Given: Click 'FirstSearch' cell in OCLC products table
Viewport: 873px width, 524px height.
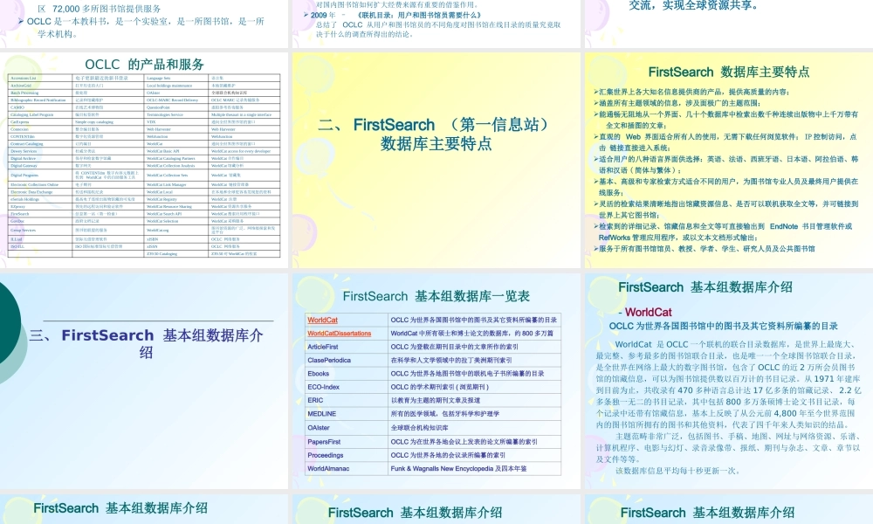Looking at the screenshot, I should pyautogui.click(x=19, y=214).
